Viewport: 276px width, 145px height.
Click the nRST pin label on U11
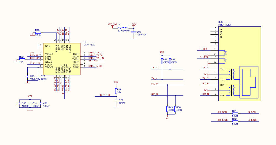point(76,62)
